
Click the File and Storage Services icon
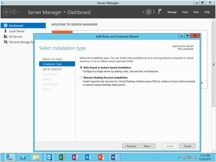pos(6,42)
